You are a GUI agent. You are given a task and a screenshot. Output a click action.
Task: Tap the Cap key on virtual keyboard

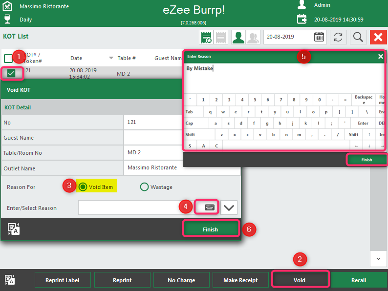point(196,123)
